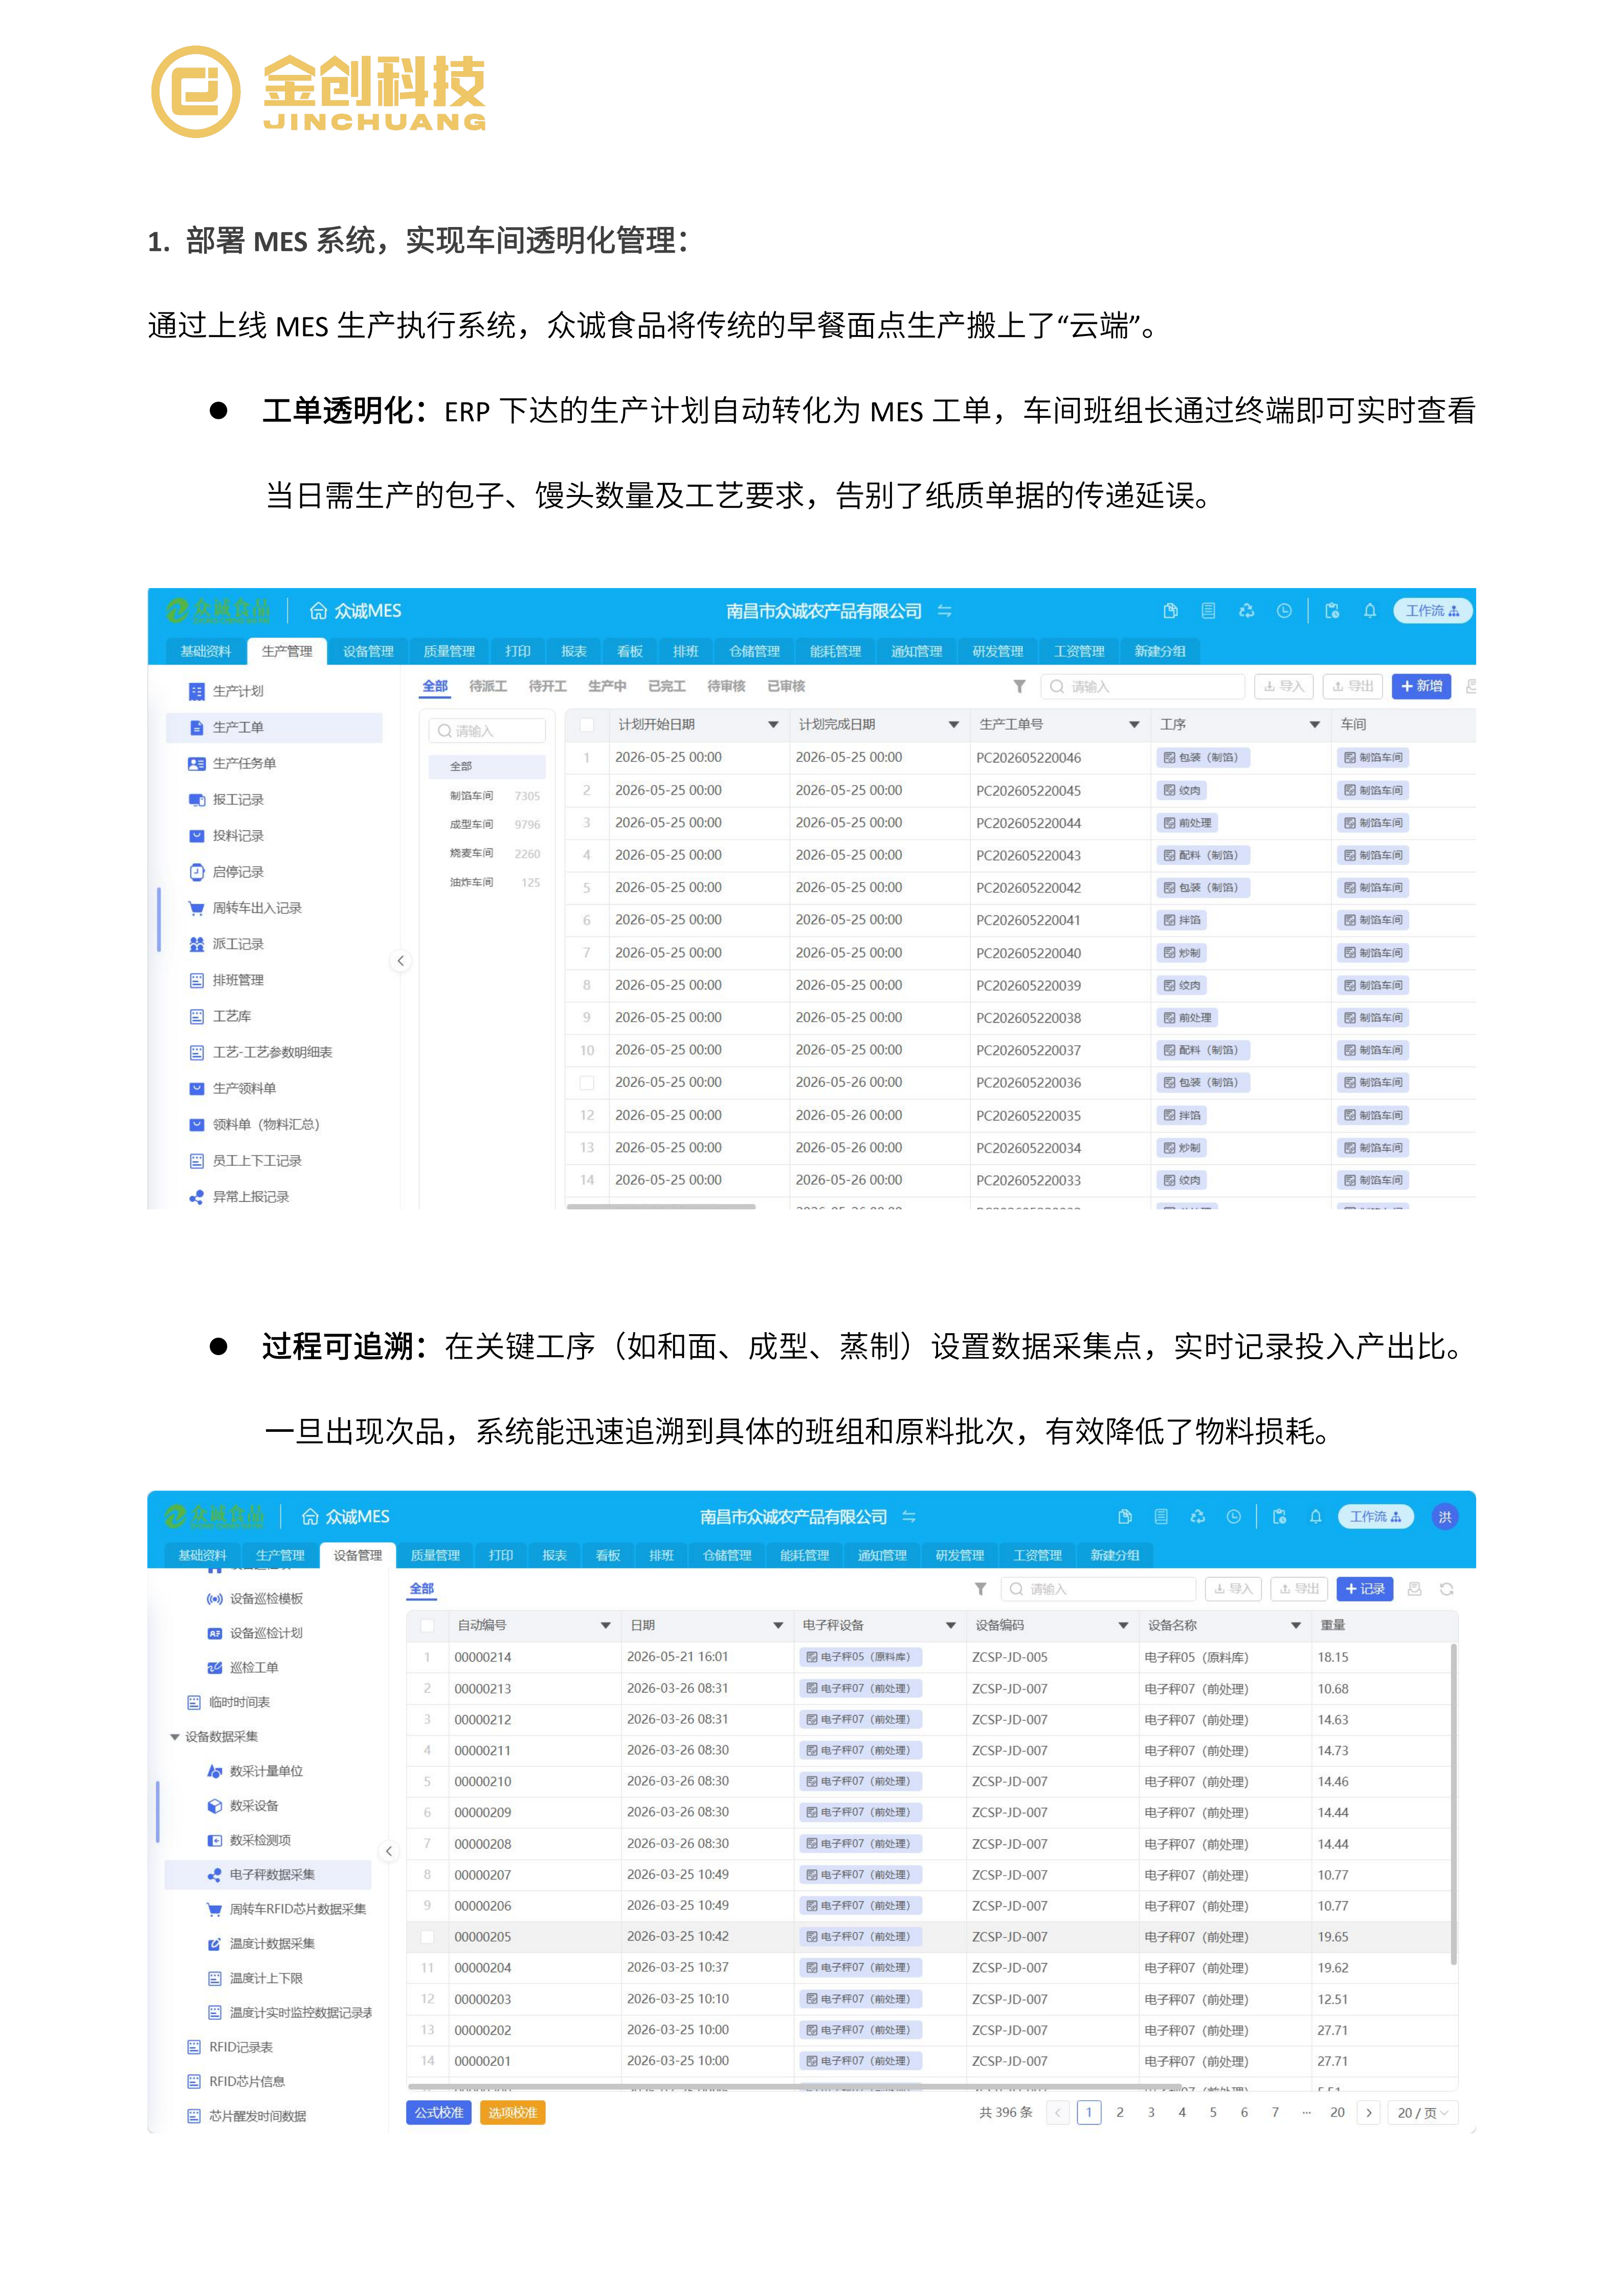Open the 研发管理 tab in the lower MES
Image resolution: width=1624 pixels, height=2296 pixels.
point(960,1555)
